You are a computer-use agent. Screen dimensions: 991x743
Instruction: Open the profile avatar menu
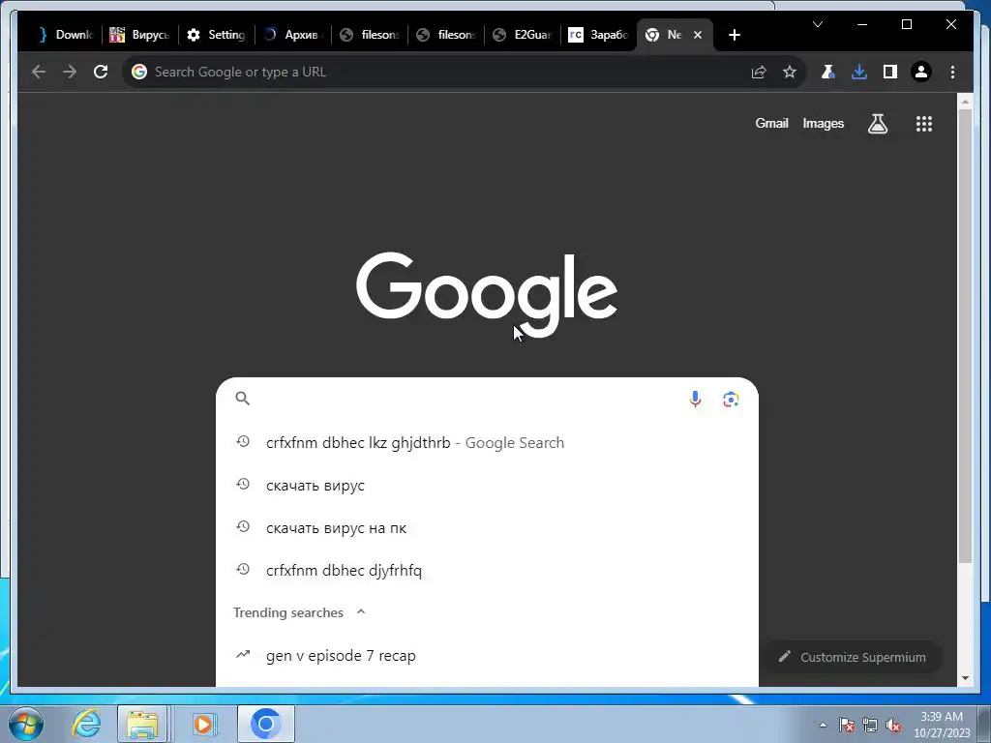pos(921,72)
